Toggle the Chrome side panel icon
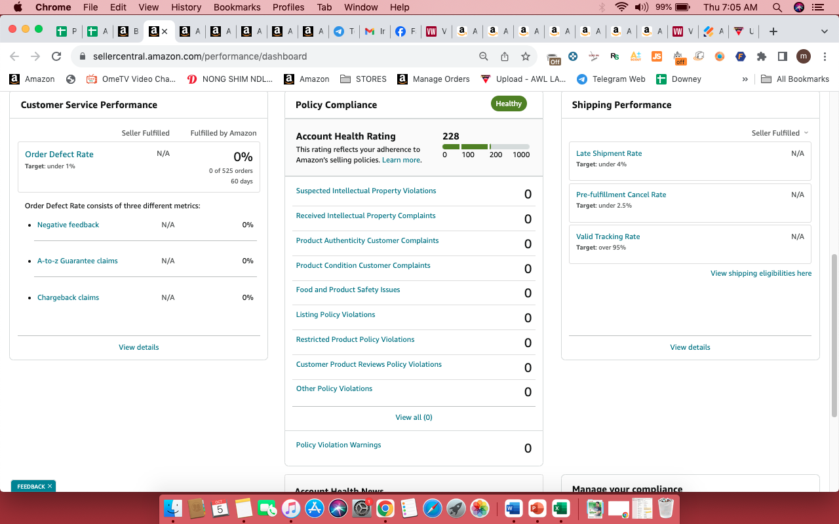Screen dimensions: 839x524 point(782,56)
